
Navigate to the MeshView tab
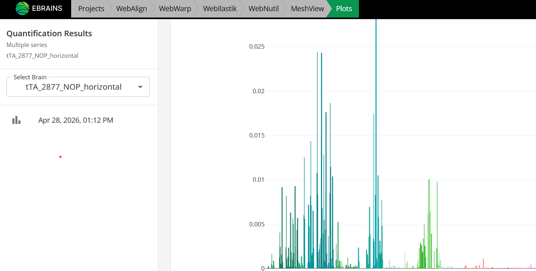[x=307, y=9]
